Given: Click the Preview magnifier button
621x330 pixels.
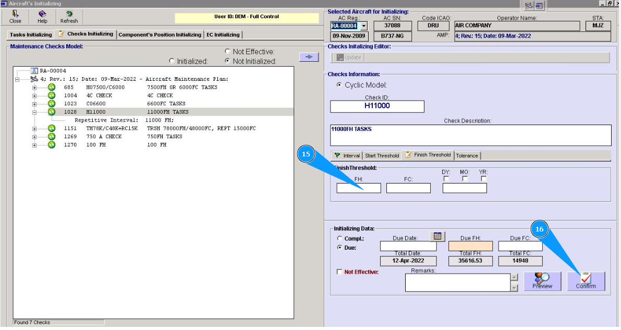Looking at the screenshot, I should click(x=542, y=281).
